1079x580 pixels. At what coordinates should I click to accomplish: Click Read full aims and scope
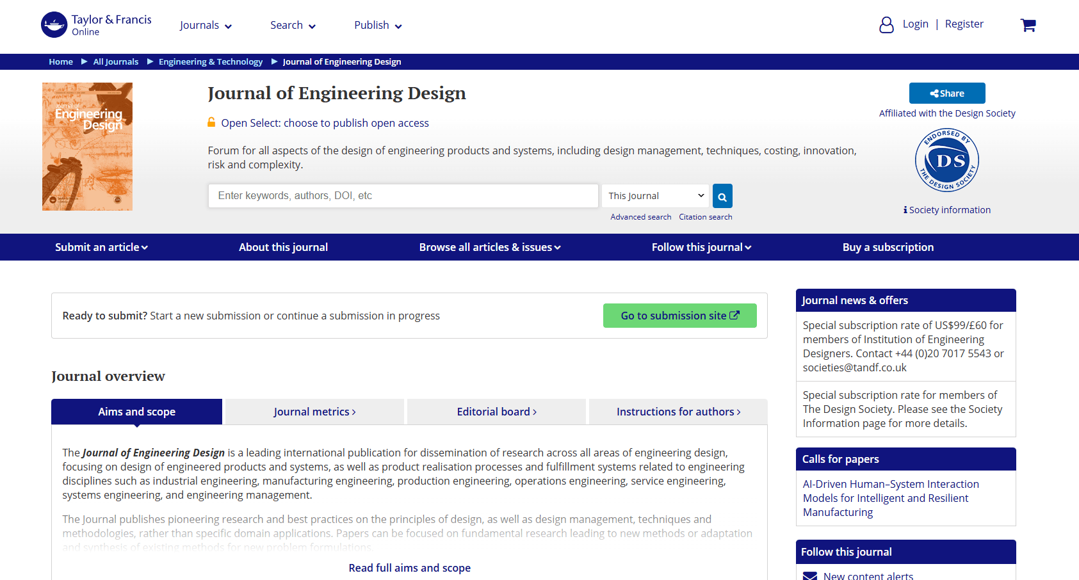coord(410,568)
